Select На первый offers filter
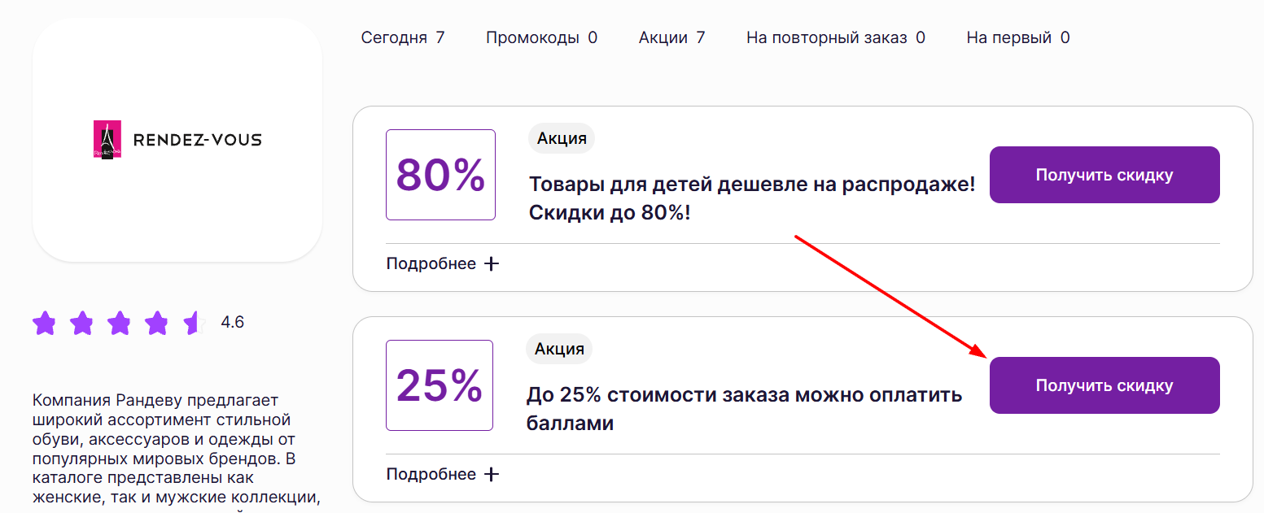Viewport: 1264px width, 513px height. pyautogui.click(x=1017, y=37)
